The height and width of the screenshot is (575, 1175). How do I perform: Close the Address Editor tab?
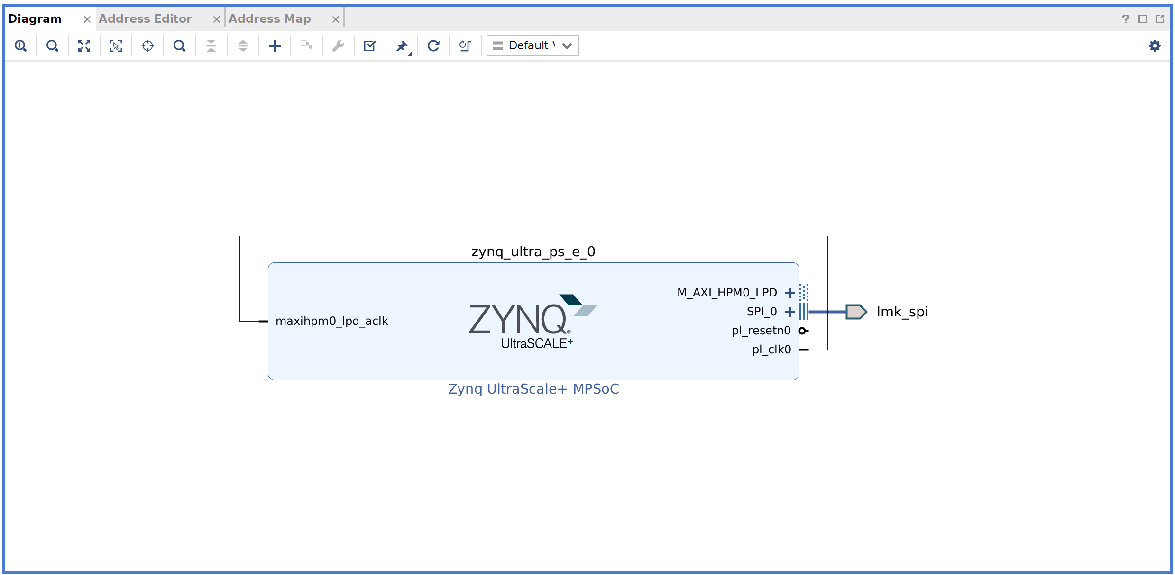pos(217,19)
